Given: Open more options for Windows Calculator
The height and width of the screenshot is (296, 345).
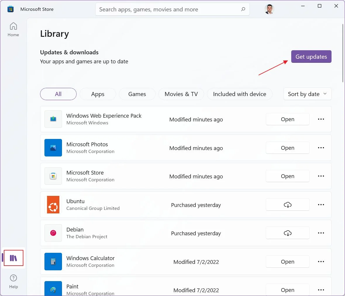Looking at the screenshot, I should pyautogui.click(x=321, y=262).
